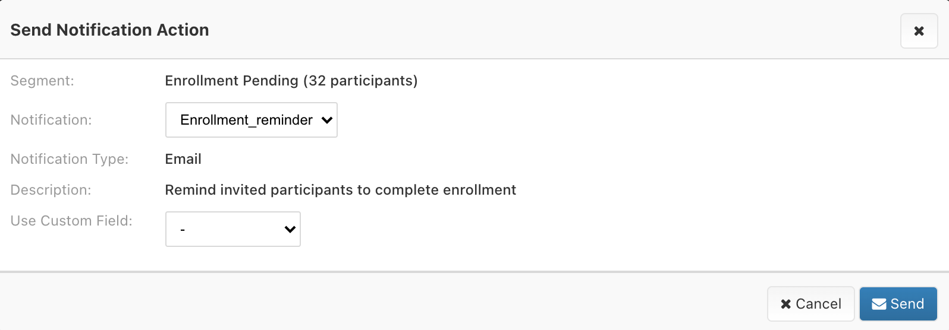Screen dimensions: 949x330
Task: Click the Use Custom Field label
Action: (x=71, y=221)
